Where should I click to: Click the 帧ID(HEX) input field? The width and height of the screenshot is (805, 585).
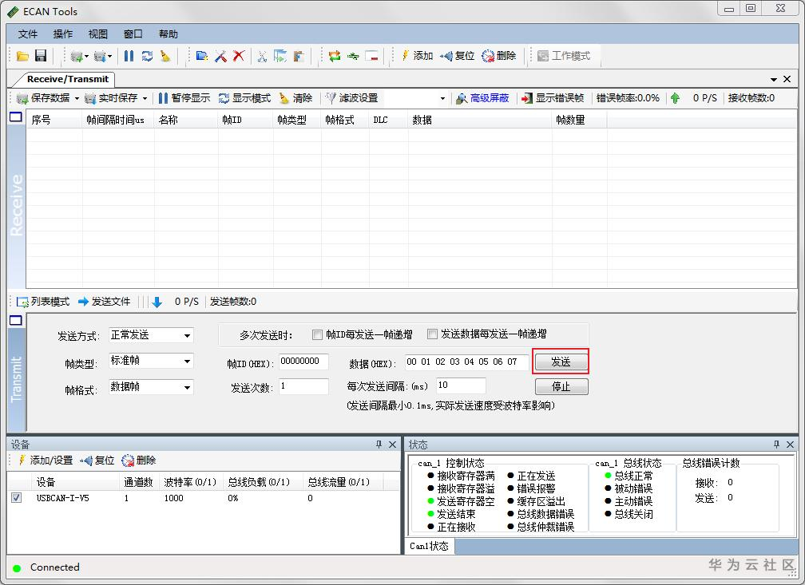pos(303,362)
